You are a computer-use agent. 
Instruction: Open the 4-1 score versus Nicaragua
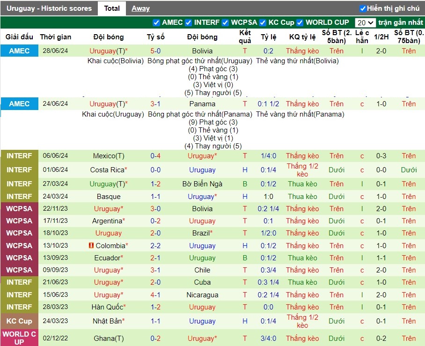155,295
